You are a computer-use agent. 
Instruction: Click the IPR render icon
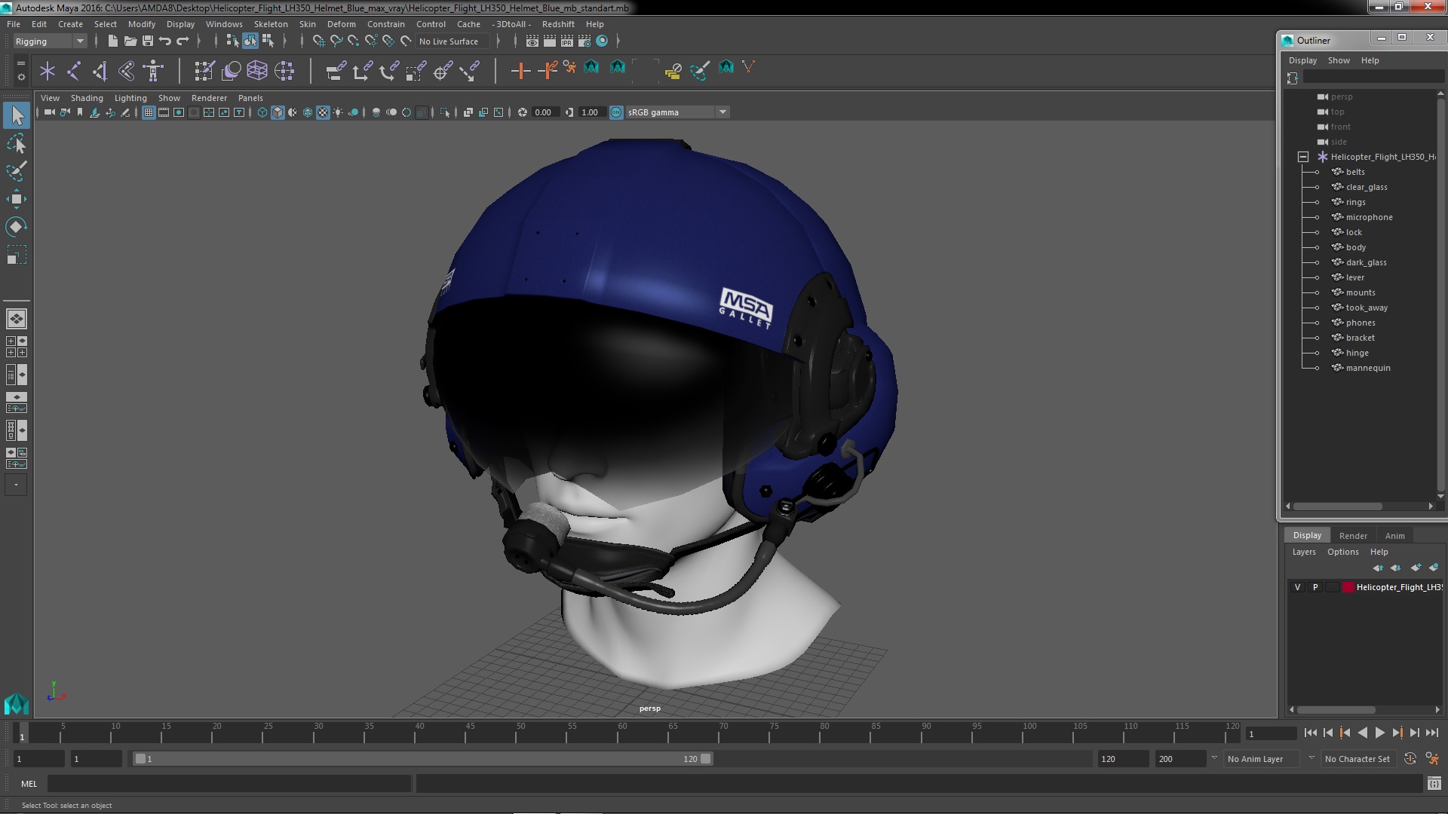[x=567, y=41]
